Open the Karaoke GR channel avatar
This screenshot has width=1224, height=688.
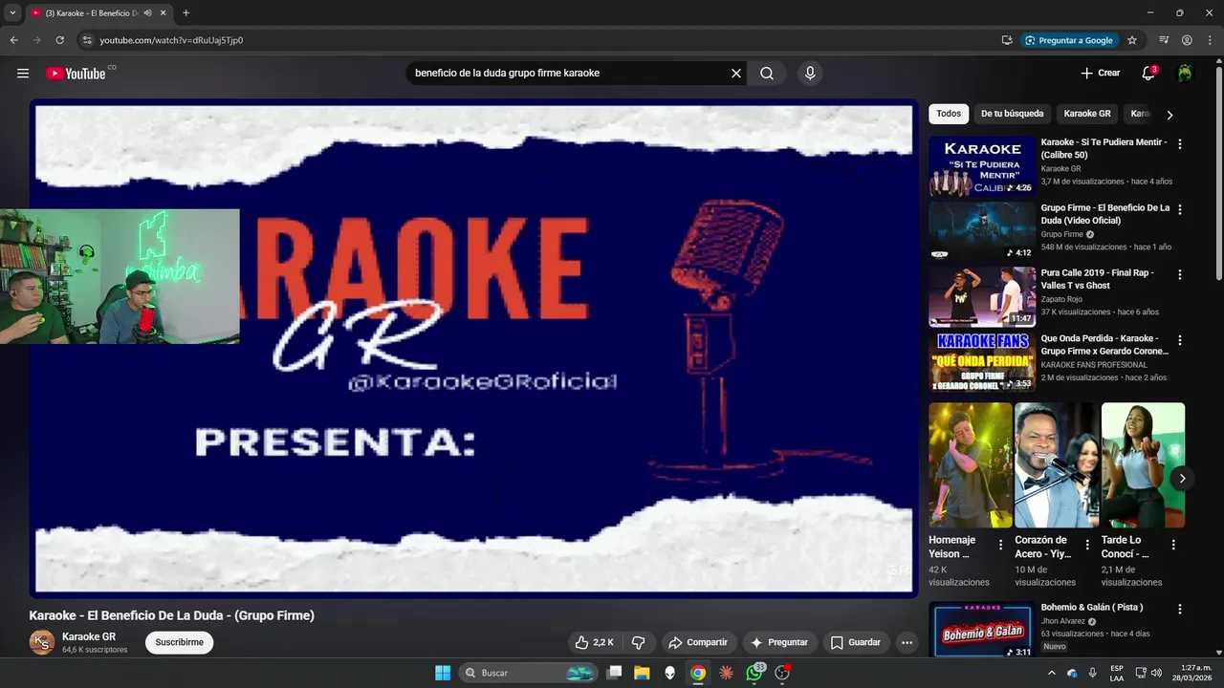coord(42,642)
